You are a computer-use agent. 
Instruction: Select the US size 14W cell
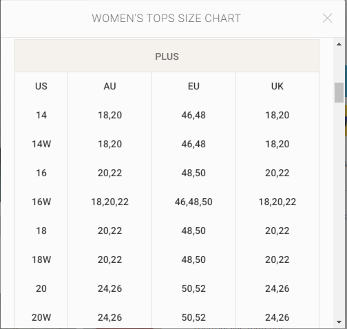point(41,144)
